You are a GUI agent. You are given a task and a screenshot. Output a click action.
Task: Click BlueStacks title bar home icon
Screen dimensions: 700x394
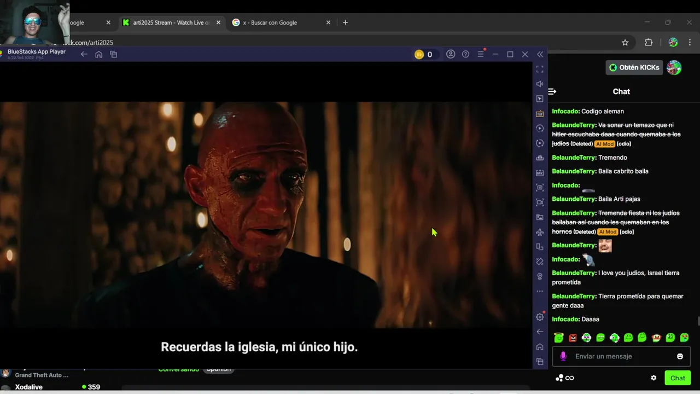pyautogui.click(x=98, y=54)
